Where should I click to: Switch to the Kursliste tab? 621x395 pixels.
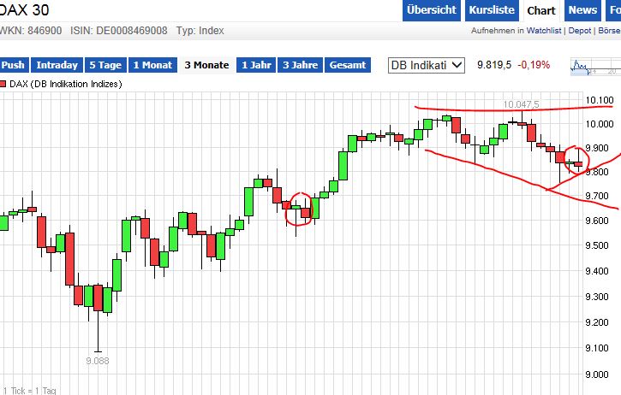click(x=492, y=10)
